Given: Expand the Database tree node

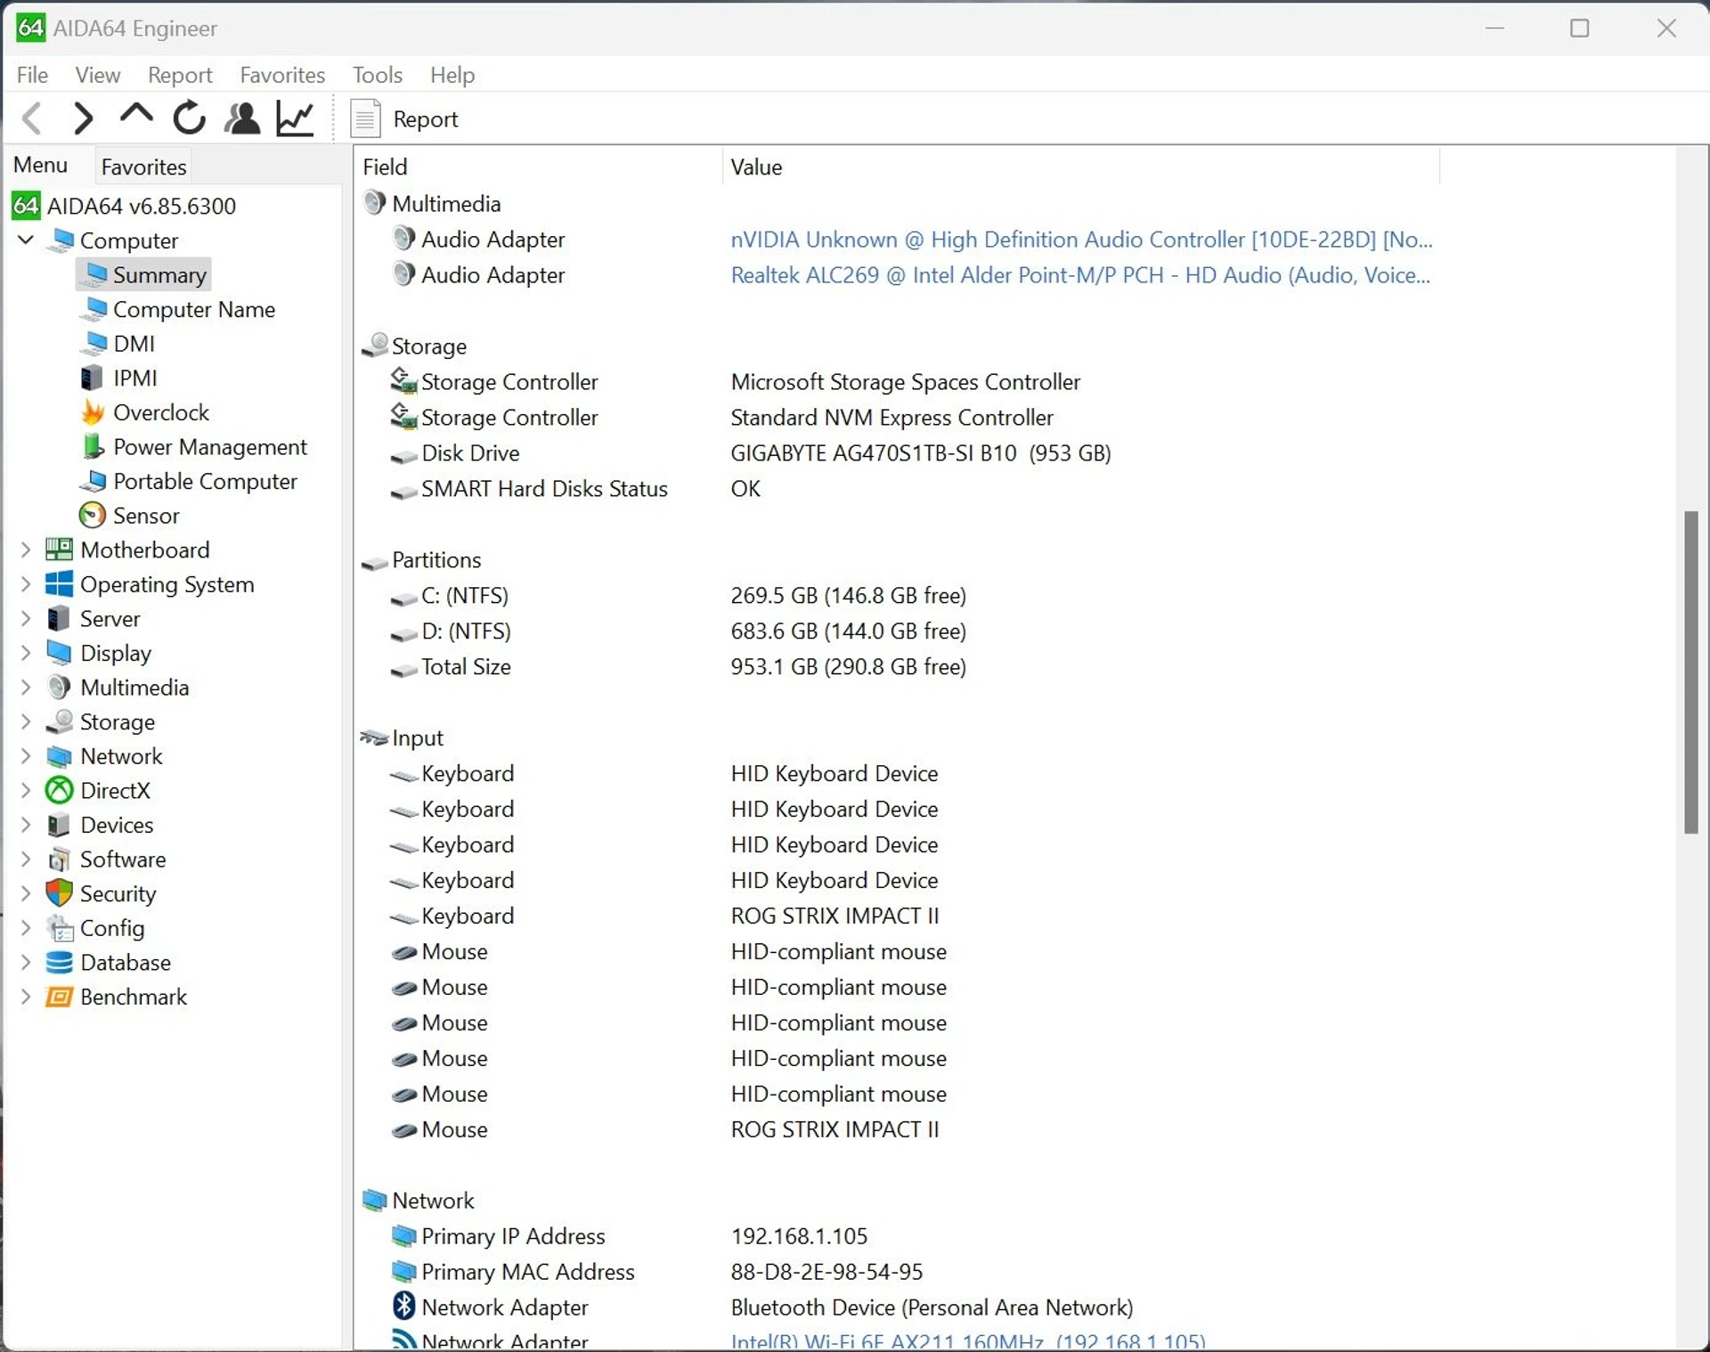Looking at the screenshot, I should tap(26, 962).
